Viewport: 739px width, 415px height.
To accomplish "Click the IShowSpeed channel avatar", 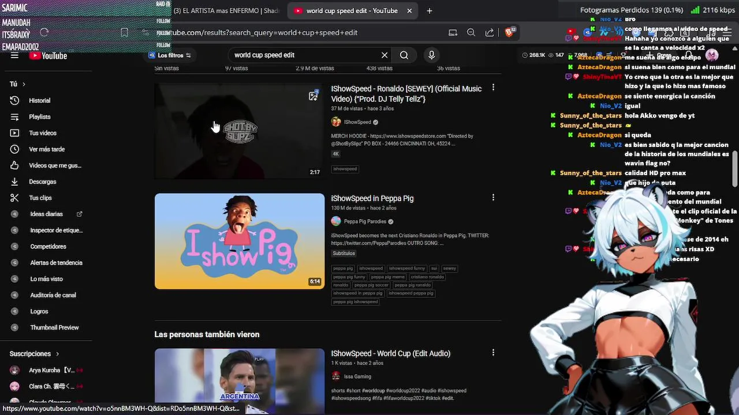I will point(336,122).
